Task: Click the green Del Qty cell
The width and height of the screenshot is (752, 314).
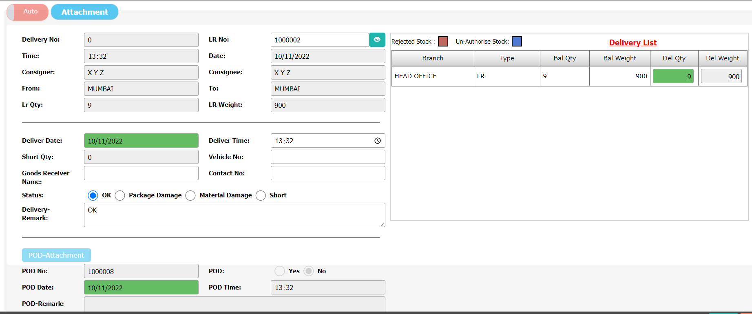Action: tap(673, 76)
